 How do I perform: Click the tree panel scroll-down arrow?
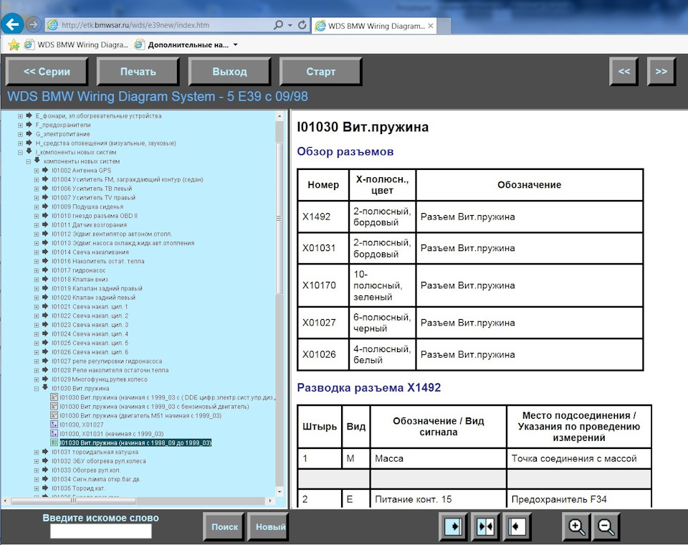coord(279,491)
